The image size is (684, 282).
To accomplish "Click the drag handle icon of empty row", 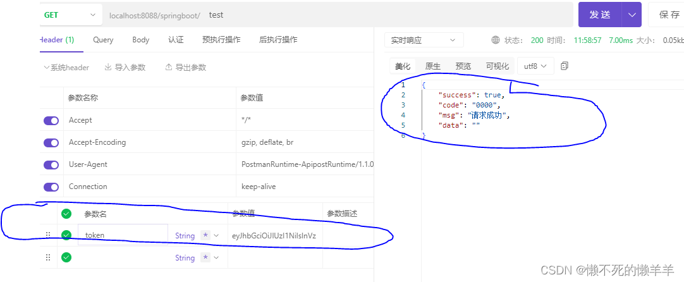I will click(x=49, y=257).
